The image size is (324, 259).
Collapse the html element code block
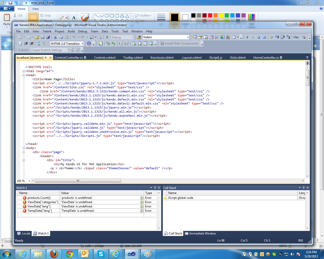click(24, 71)
